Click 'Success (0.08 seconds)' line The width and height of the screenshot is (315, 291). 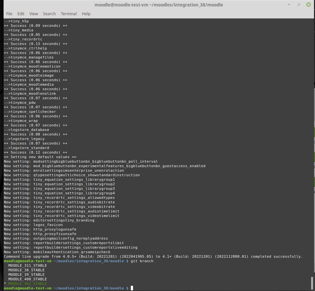point(36,134)
